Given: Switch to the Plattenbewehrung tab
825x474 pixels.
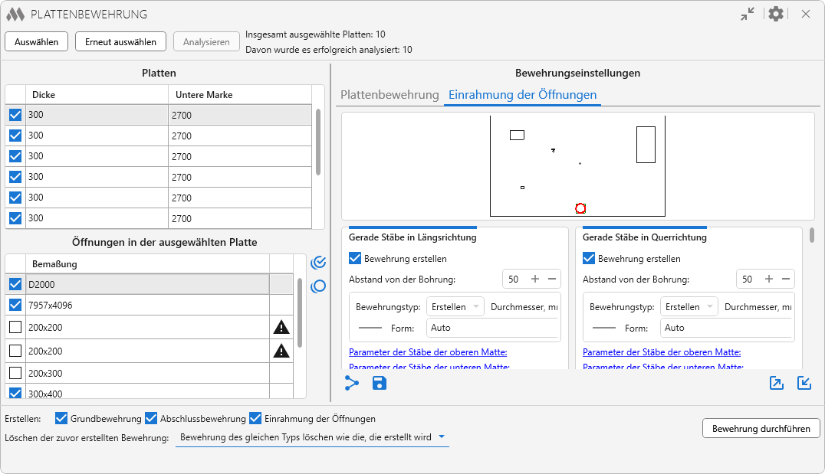Looking at the screenshot, I should point(389,95).
